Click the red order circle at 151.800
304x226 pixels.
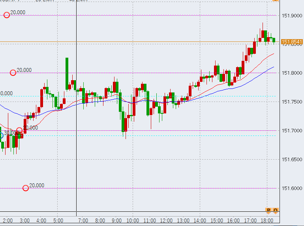[x=13, y=73]
